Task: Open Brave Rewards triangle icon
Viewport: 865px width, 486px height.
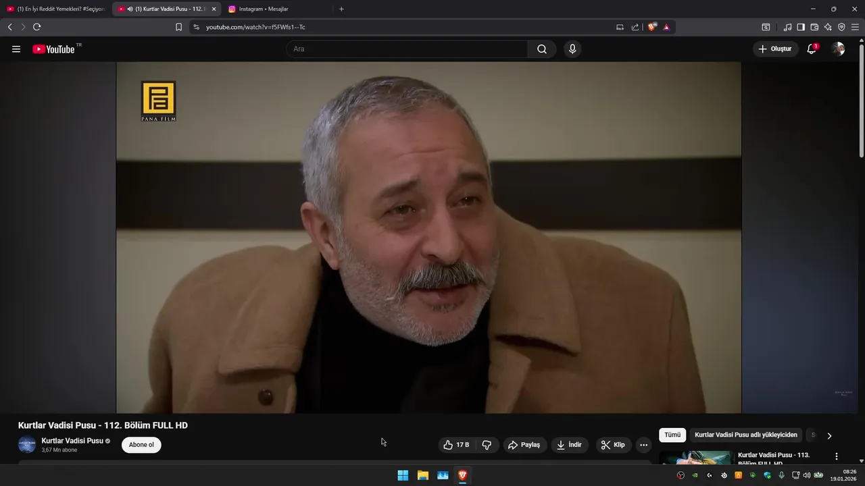Action: [x=666, y=27]
